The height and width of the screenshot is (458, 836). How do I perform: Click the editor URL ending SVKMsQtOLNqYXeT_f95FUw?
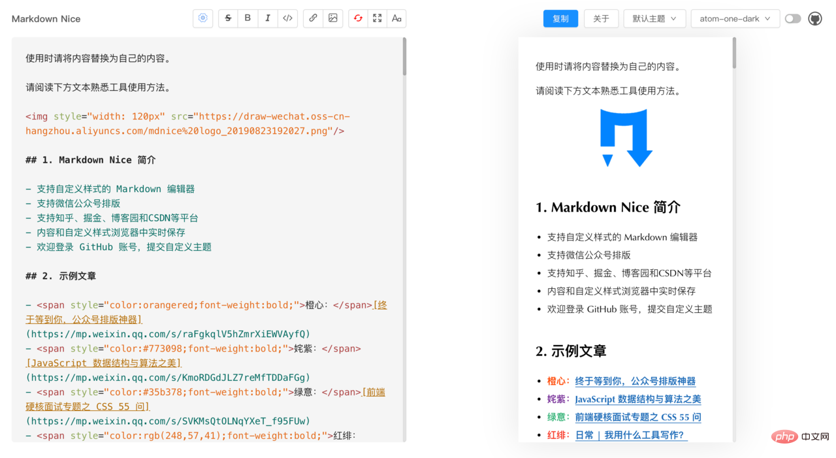click(168, 421)
